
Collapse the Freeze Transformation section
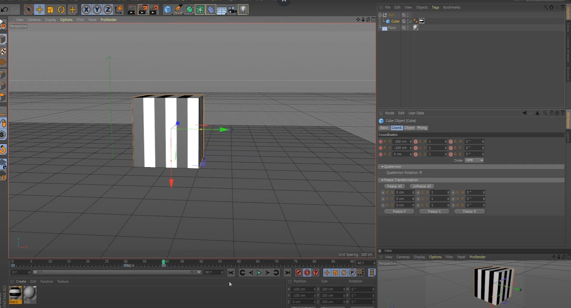point(382,180)
